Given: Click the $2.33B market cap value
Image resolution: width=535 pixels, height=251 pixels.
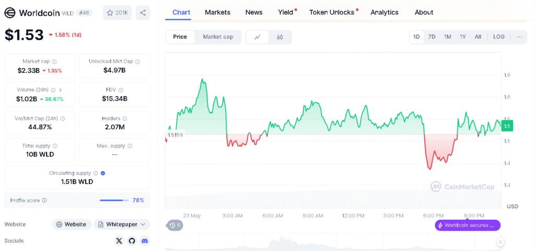Looking at the screenshot, I should click(x=29, y=71).
